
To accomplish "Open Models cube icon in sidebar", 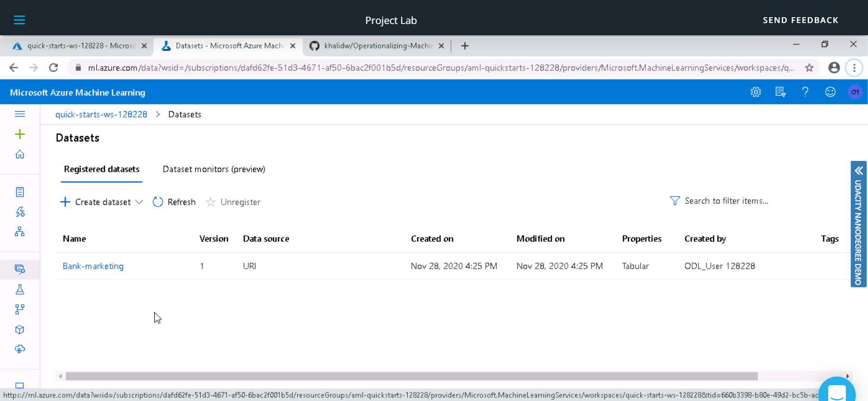I will point(20,330).
